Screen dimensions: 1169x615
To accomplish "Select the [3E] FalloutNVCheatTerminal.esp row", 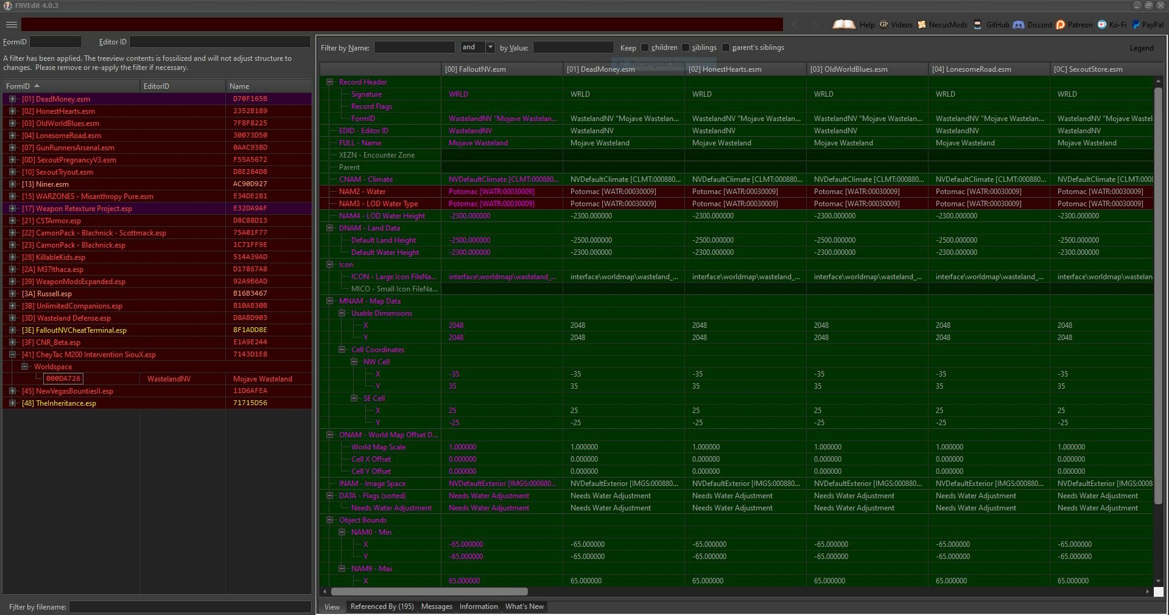I will pos(158,330).
